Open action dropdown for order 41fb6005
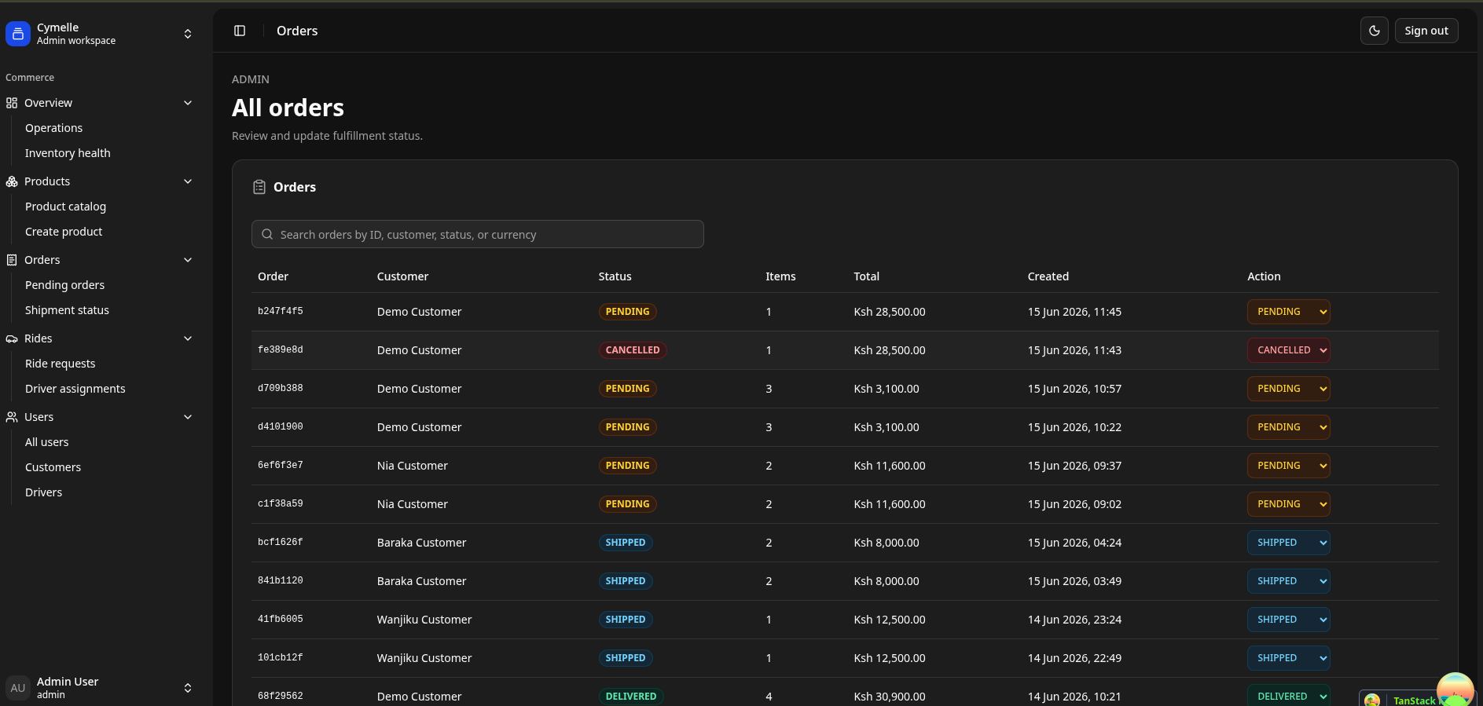 click(1289, 620)
